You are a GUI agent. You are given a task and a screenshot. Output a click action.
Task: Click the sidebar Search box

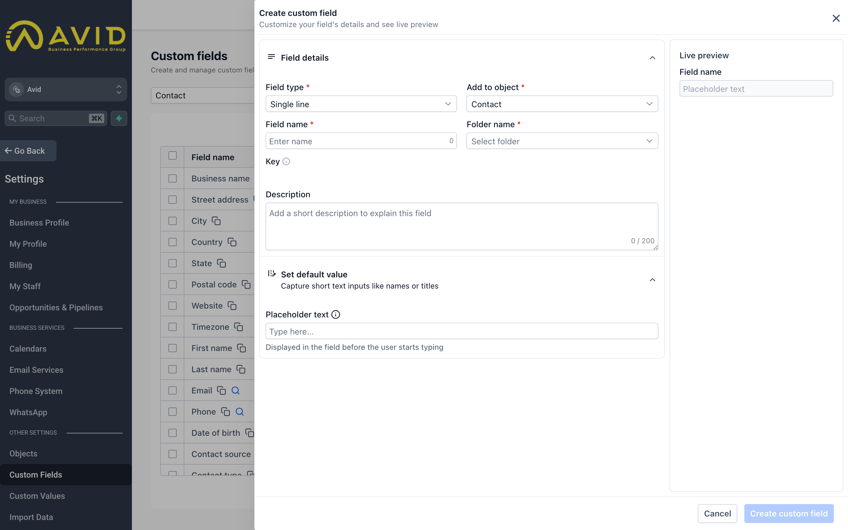click(x=56, y=118)
